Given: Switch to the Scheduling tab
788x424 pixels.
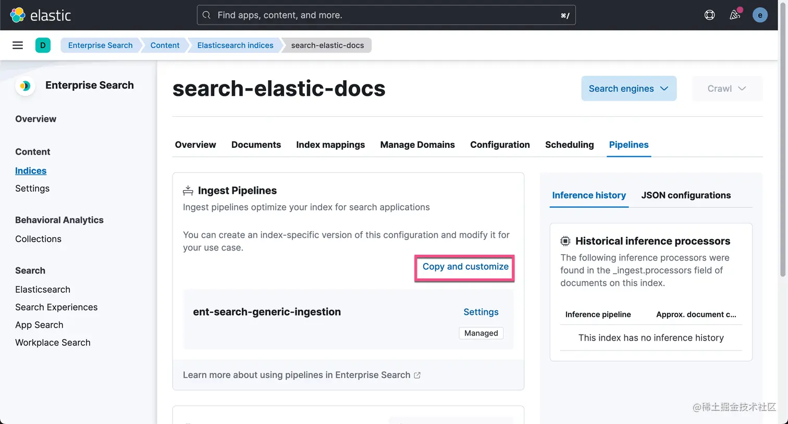Looking at the screenshot, I should pyautogui.click(x=569, y=145).
